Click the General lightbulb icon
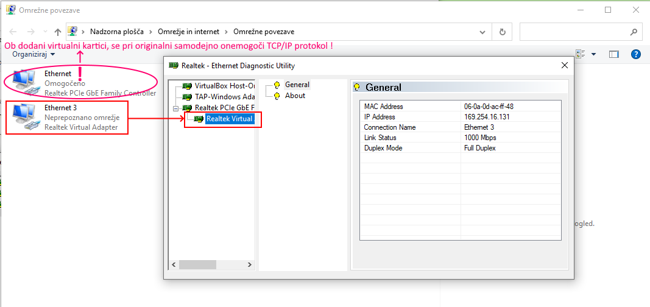This screenshot has height=307, width=650. coord(277,85)
